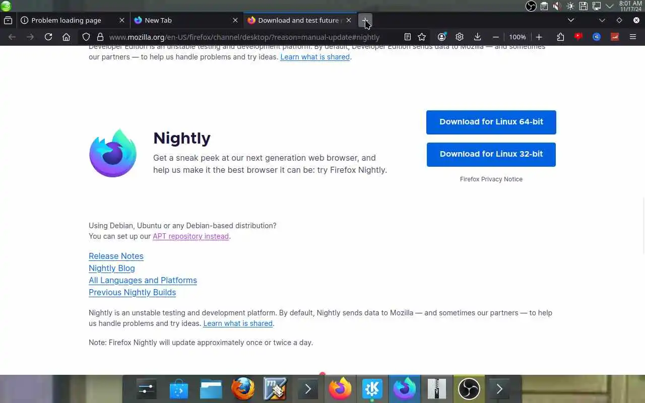Click the red chart extension icon
The width and height of the screenshot is (645, 403).
tap(615, 37)
